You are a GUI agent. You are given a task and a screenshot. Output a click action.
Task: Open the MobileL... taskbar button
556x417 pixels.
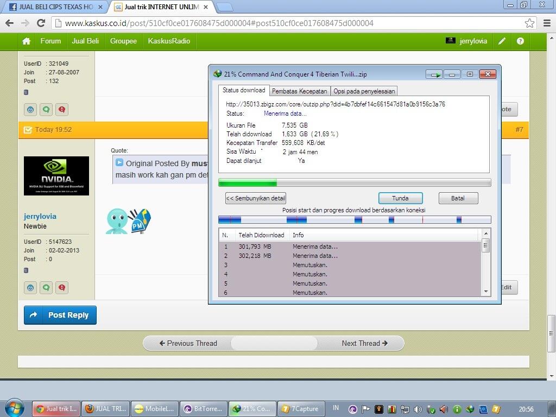tap(155, 409)
